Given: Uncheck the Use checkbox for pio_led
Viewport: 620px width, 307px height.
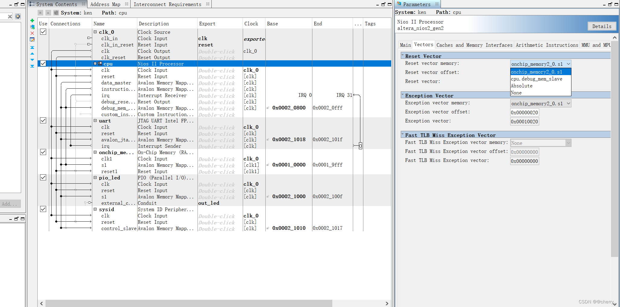Looking at the screenshot, I should coord(43,177).
